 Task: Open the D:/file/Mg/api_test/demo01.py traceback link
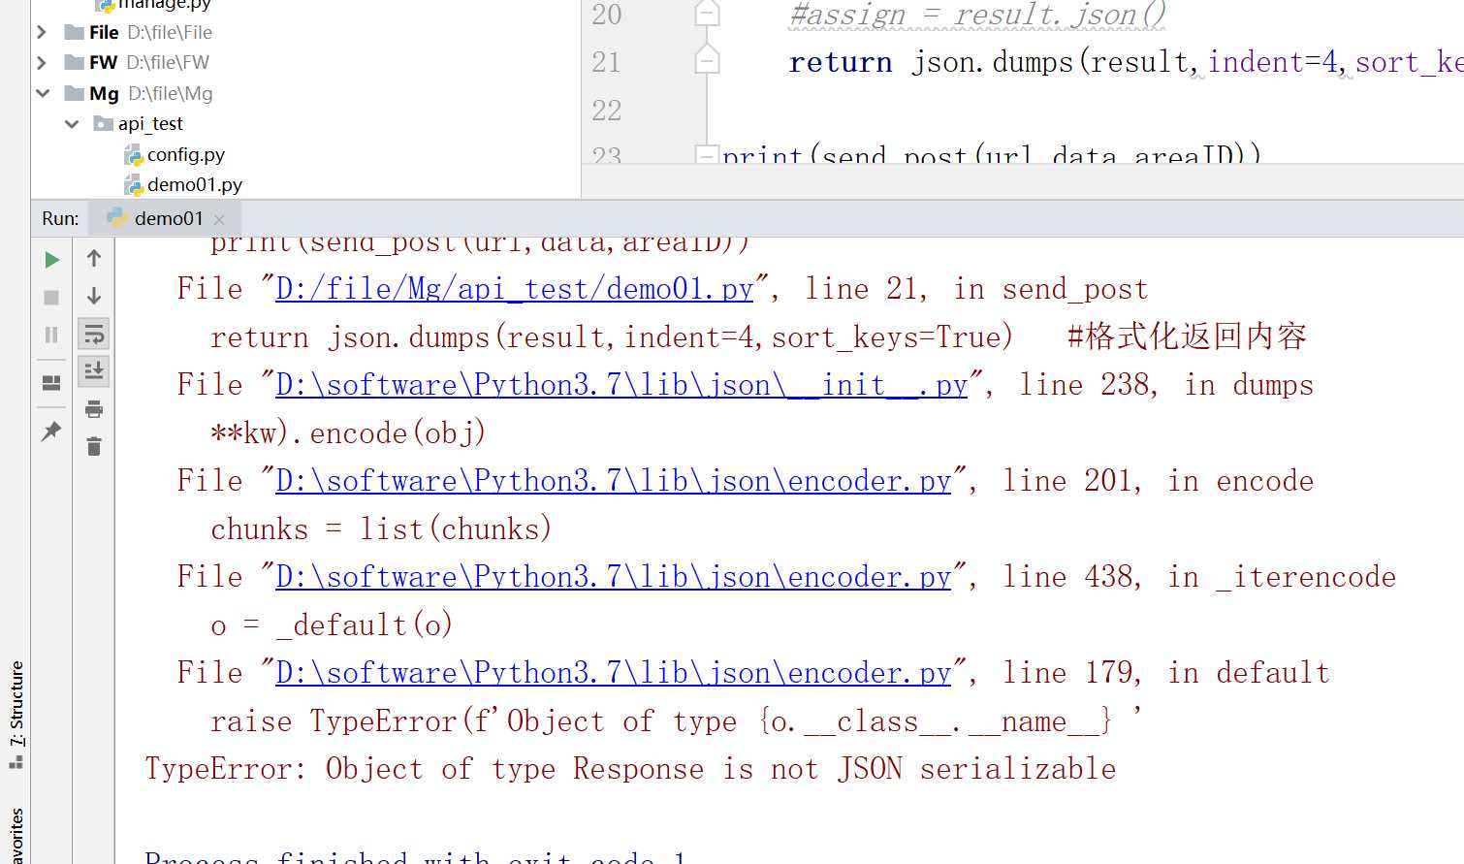[x=515, y=289]
